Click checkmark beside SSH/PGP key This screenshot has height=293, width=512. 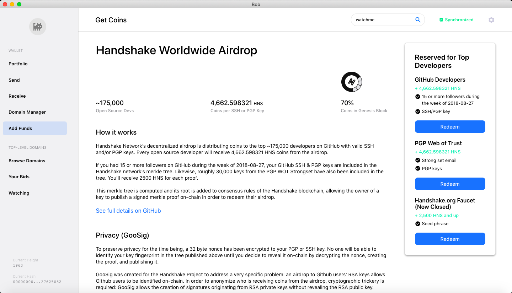click(418, 112)
